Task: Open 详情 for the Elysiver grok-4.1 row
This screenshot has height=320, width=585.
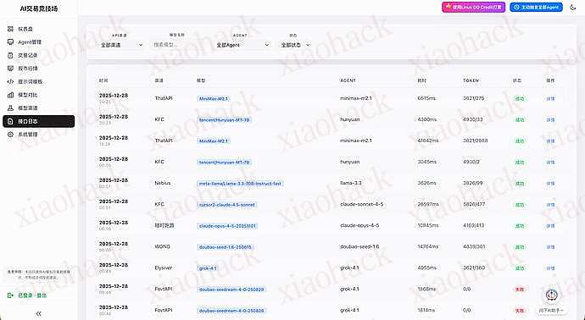Action: (550, 268)
